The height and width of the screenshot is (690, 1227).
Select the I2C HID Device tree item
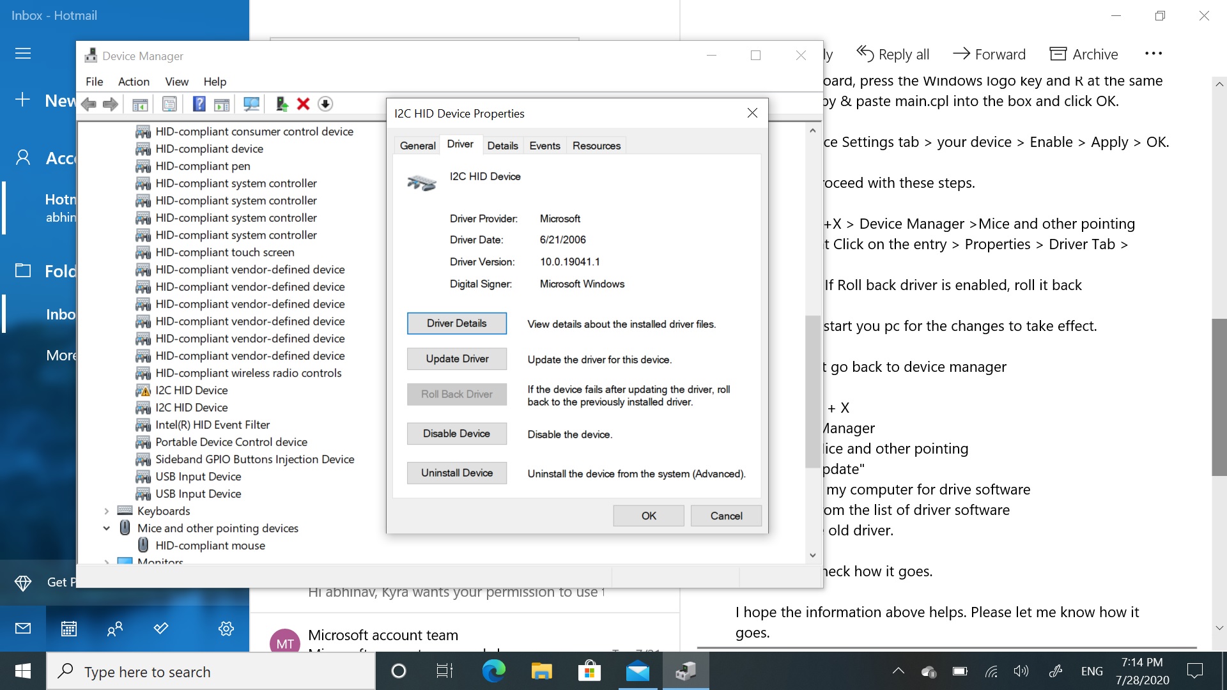tap(191, 389)
